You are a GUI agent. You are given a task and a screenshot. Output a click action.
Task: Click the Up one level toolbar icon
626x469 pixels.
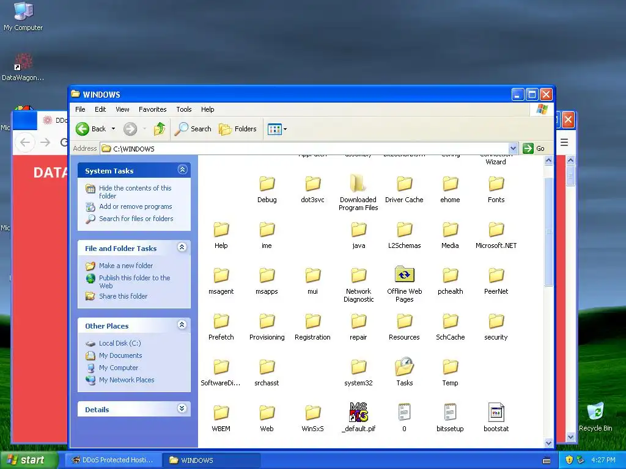(160, 129)
